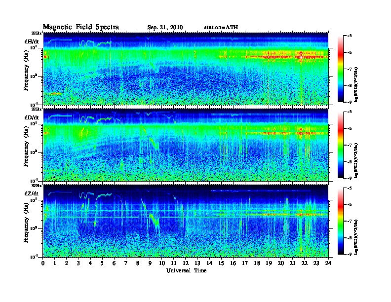Click hour "14" on the Universal Time axis
The width and height of the screenshot is (391, 302).
click(209, 264)
